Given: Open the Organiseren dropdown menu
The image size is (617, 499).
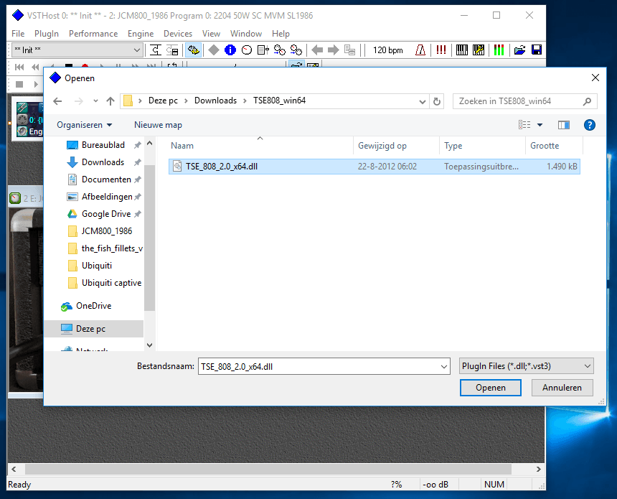Looking at the screenshot, I should [x=85, y=125].
